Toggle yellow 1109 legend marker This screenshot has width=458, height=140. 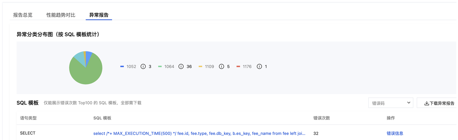click(x=200, y=66)
